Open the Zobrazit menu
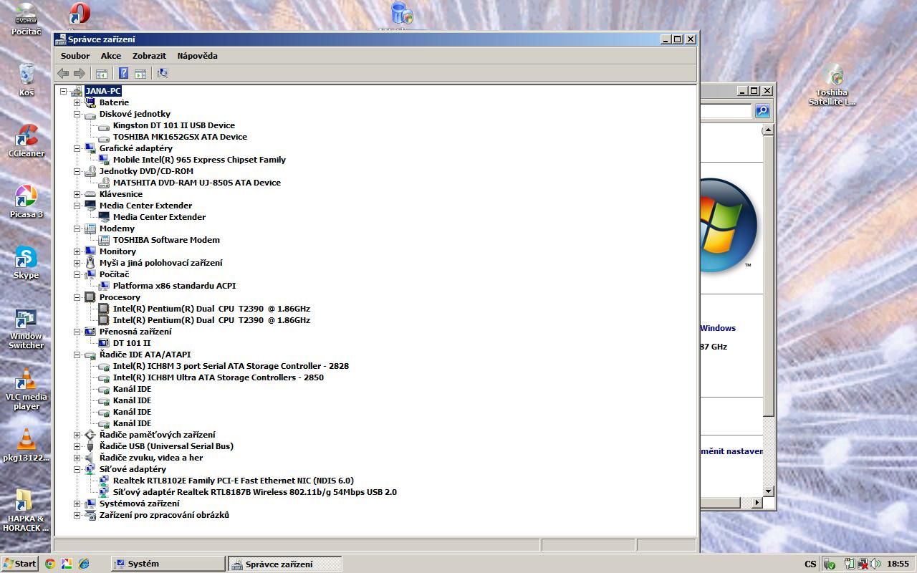Screen dimensions: 917x573 (149, 56)
